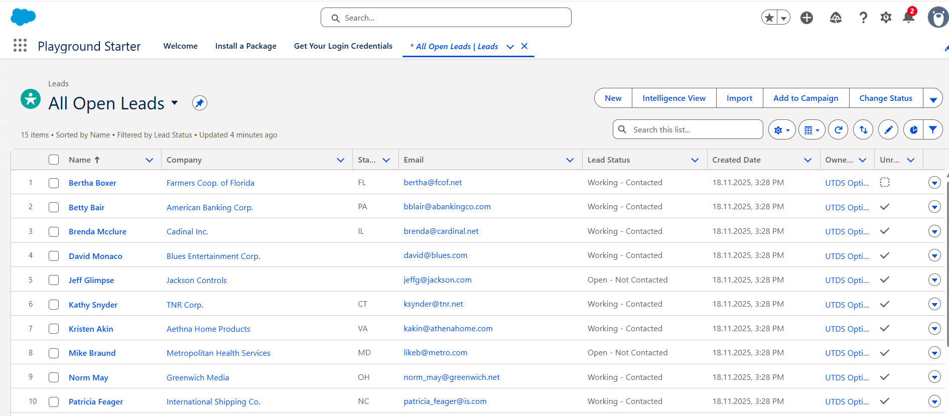This screenshot has width=949, height=416.
Task: Click Bertha Boxer unread dotted indicator
Action: tap(885, 182)
